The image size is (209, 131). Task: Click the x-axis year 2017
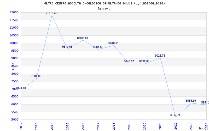click(98, 126)
